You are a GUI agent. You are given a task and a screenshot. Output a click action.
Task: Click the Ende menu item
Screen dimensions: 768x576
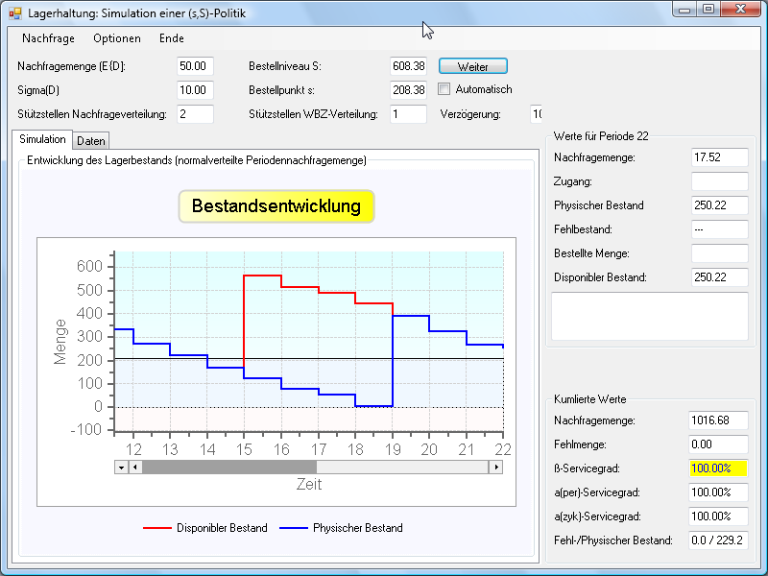click(172, 38)
